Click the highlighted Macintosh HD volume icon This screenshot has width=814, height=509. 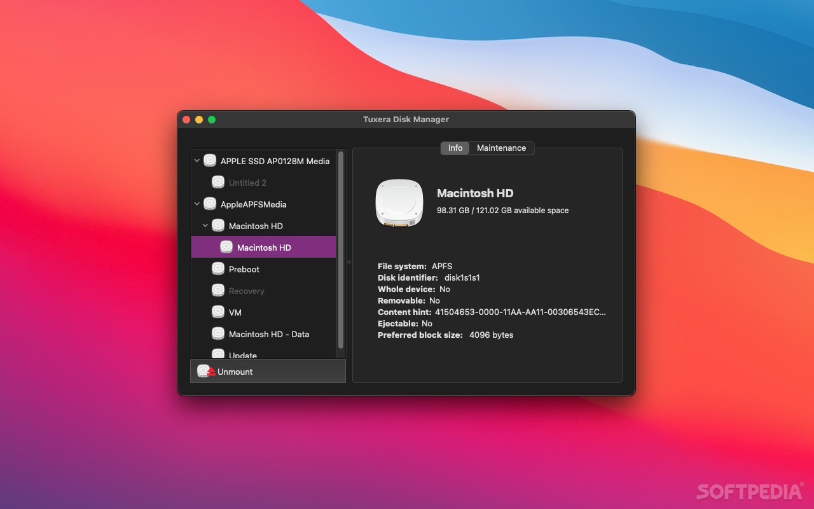click(x=226, y=248)
